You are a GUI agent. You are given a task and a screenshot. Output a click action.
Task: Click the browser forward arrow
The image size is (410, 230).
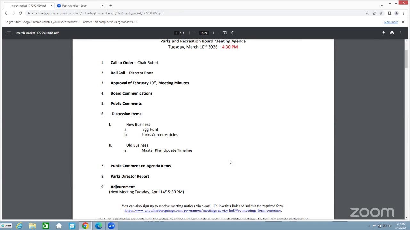[x=13, y=13]
